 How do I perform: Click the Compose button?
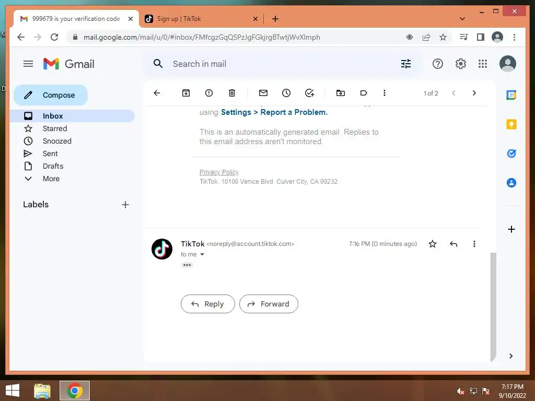point(51,95)
